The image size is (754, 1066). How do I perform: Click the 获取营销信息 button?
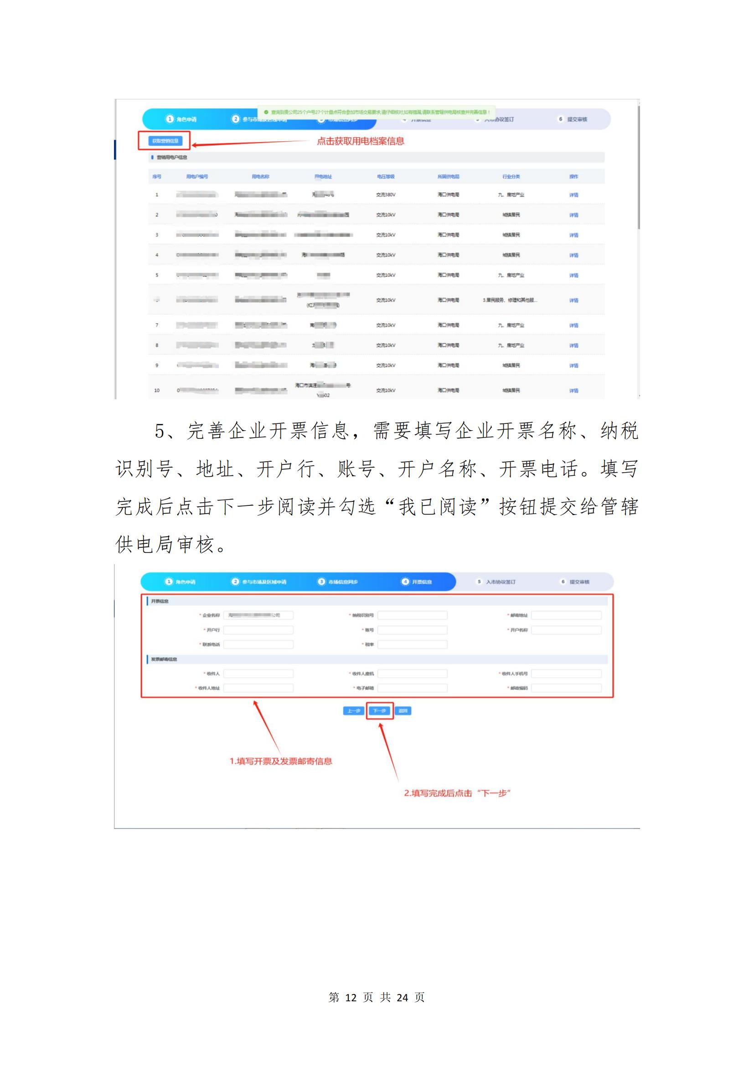165,141
